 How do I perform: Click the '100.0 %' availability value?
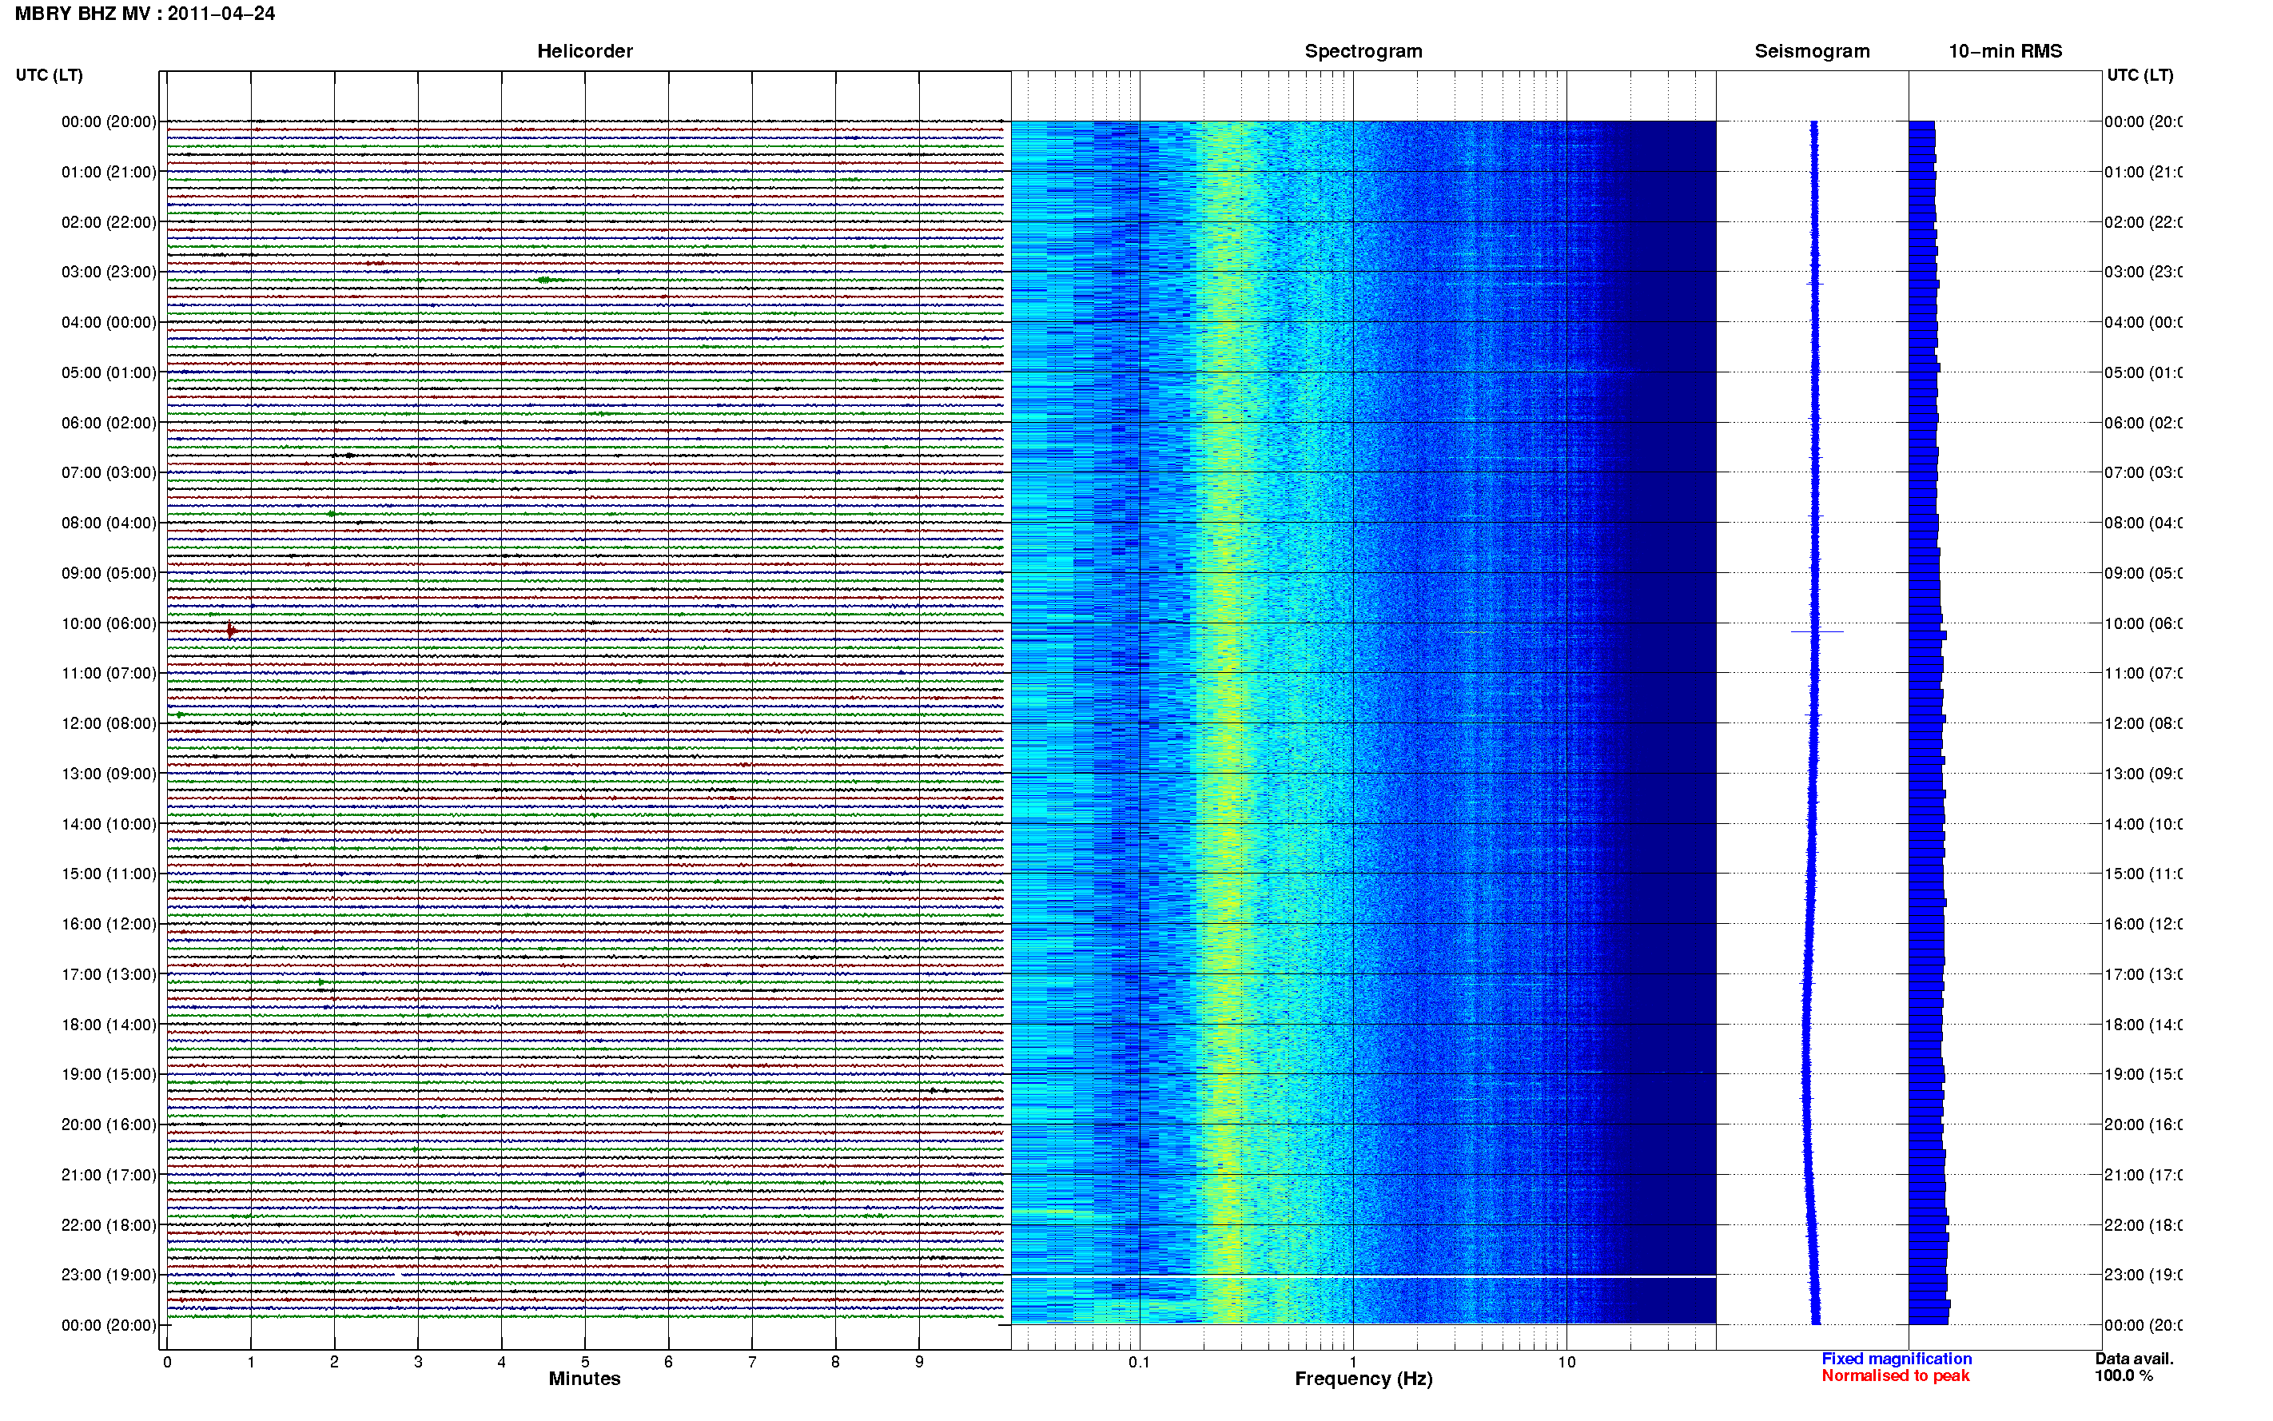click(x=2124, y=1377)
